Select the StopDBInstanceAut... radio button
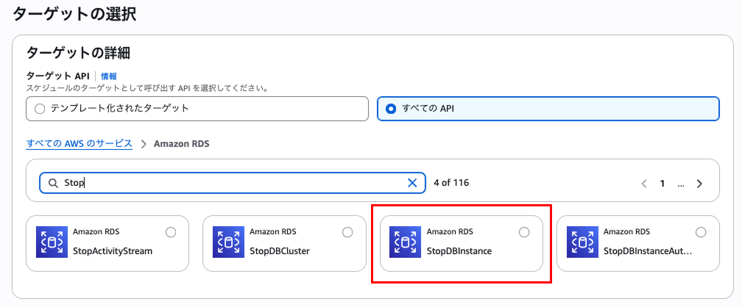 (x=701, y=232)
